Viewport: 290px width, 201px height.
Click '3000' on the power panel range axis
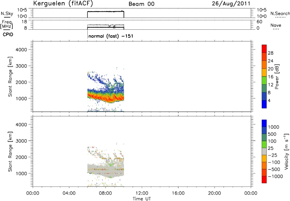21,66
